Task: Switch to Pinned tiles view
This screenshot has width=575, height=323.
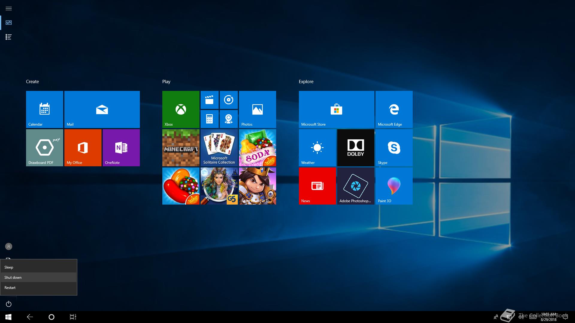Action: tap(9, 23)
